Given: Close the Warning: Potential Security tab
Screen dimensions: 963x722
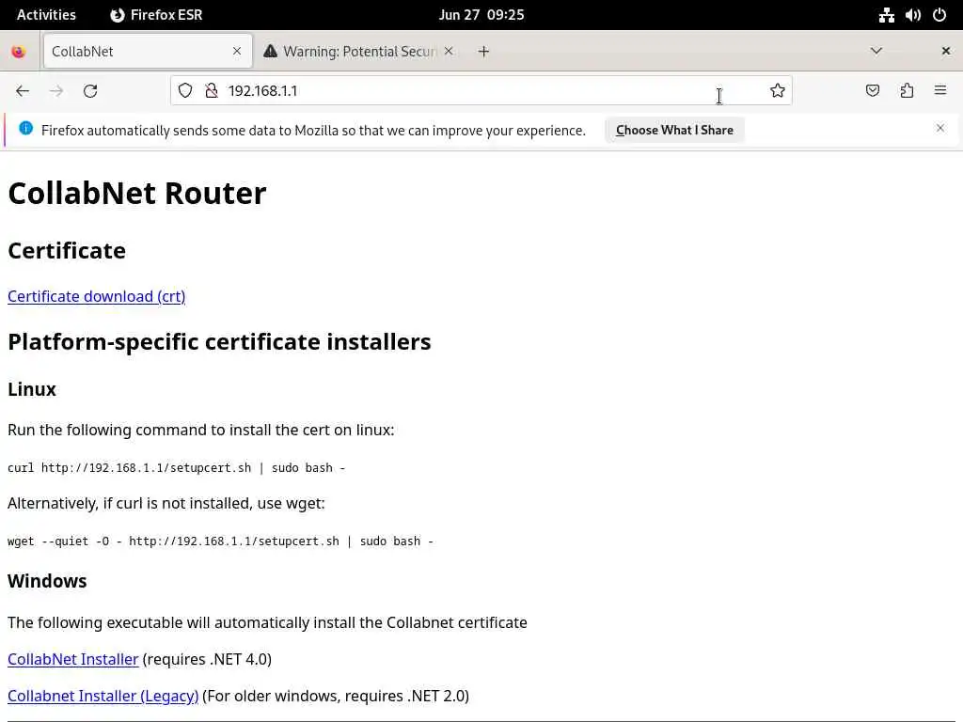Looking at the screenshot, I should (449, 51).
